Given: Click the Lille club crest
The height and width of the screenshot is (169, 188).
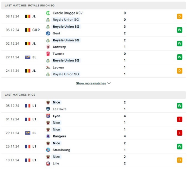Looking at the screenshot, I should click(x=48, y=163).
